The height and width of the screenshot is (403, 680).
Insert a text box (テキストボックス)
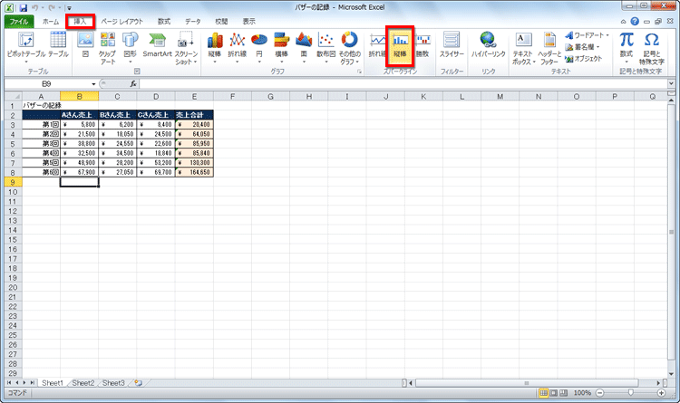tap(523, 45)
